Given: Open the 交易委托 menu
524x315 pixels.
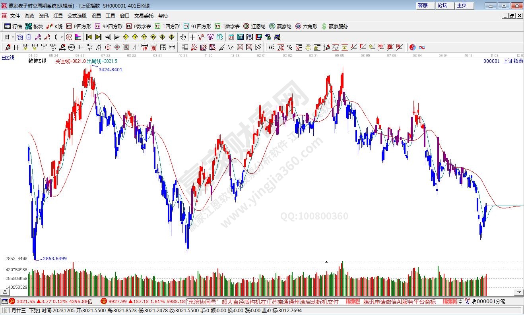Looking at the screenshot, I should tap(144, 16).
